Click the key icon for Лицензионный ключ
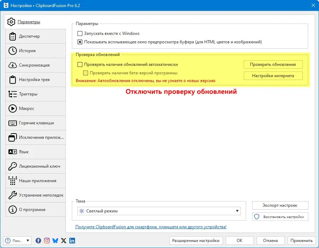The width and height of the screenshot is (319, 248). click(x=13, y=166)
